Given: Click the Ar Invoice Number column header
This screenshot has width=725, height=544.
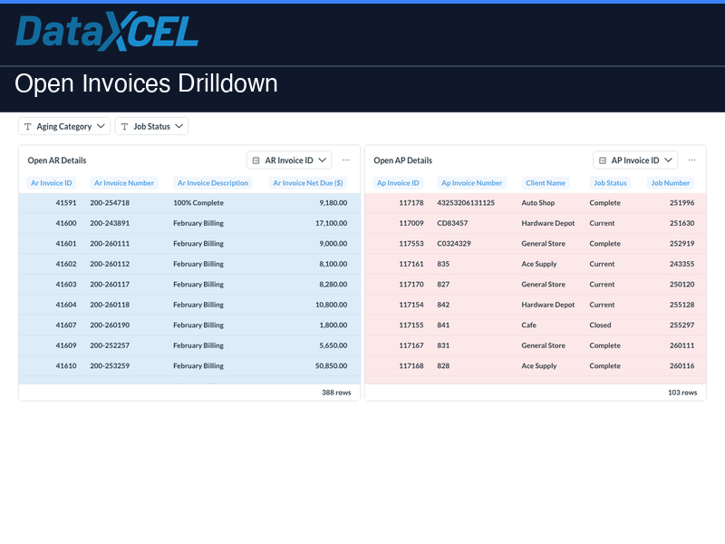Looking at the screenshot, I should tap(124, 183).
